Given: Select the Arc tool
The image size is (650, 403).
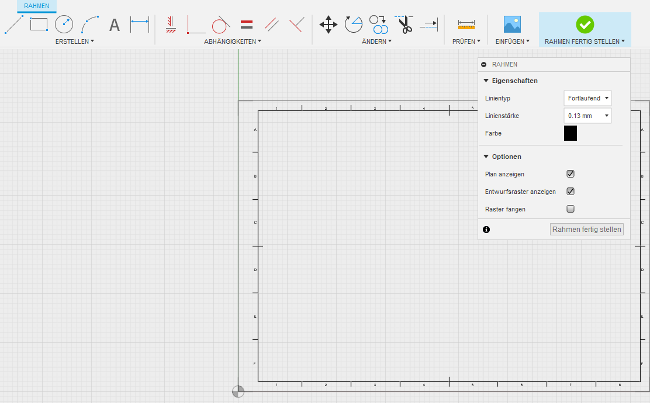Looking at the screenshot, I should [90, 25].
